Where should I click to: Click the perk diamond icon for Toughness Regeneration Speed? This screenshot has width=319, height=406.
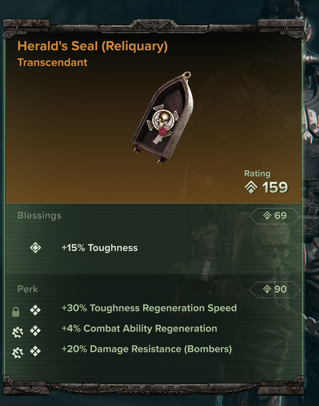pyautogui.click(x=35, y=310)
